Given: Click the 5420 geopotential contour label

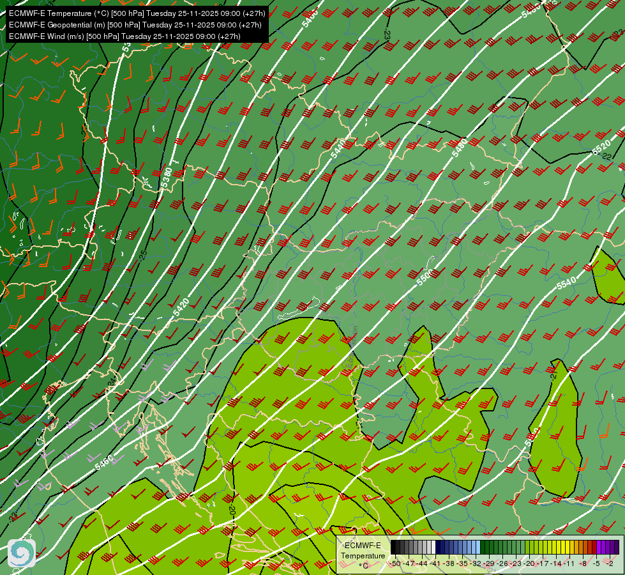Looking at the screenshot, I should [x=181, y=307].
